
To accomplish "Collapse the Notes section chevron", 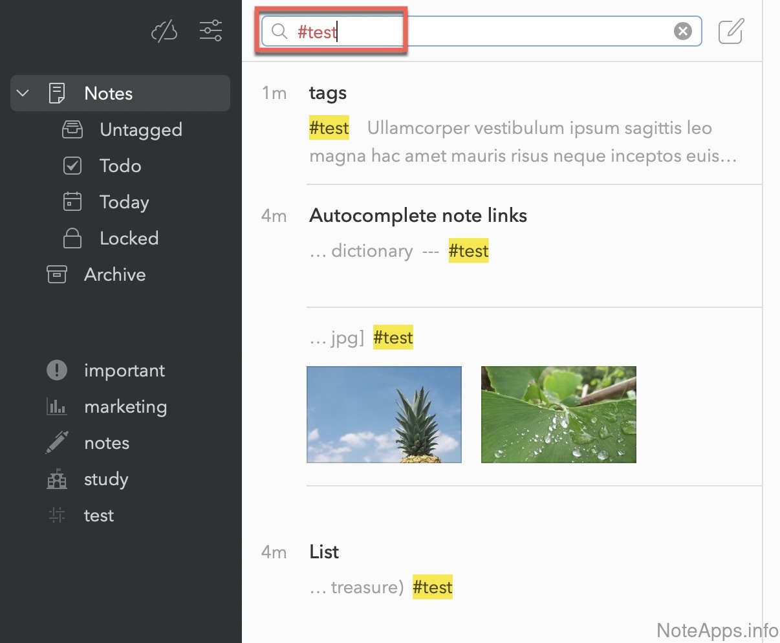I will [x=23, y=93].
